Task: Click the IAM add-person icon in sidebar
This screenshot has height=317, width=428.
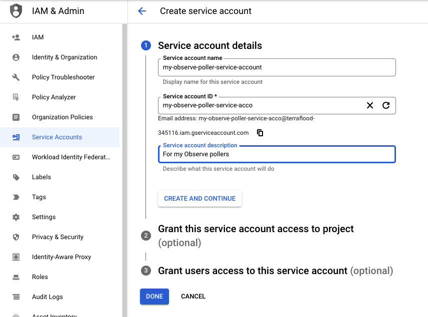Action: point(16,37)
